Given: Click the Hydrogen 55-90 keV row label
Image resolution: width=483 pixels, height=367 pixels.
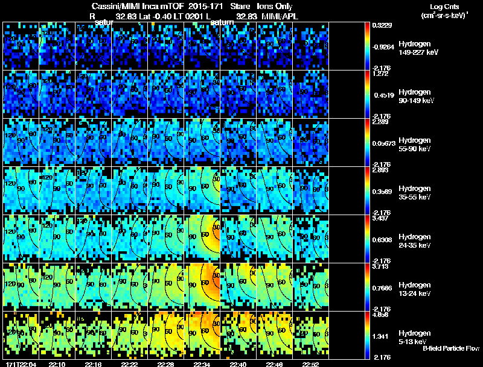Looking at the screenshot, I should [415, 145].
